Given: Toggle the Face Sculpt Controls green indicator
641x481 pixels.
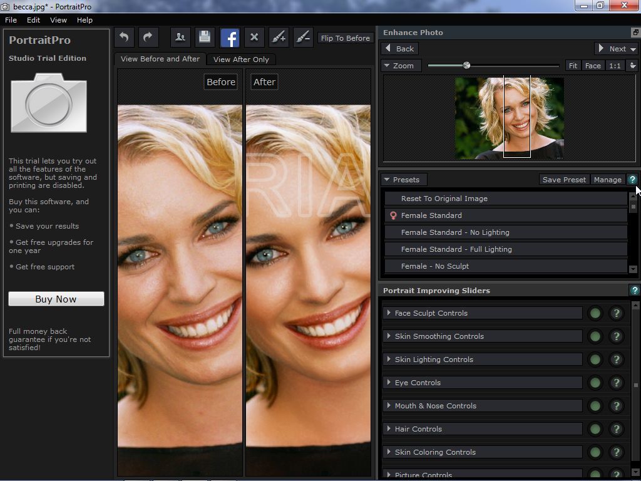Looking at the screenshot, I should pyautogui.click(x=595, y=313).
